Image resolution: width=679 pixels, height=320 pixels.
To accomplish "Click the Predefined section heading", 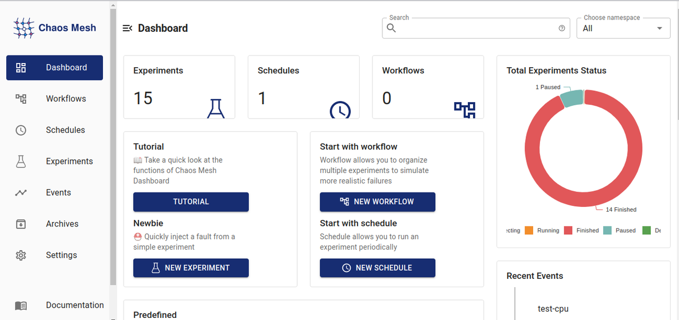I will coord(155,315).
